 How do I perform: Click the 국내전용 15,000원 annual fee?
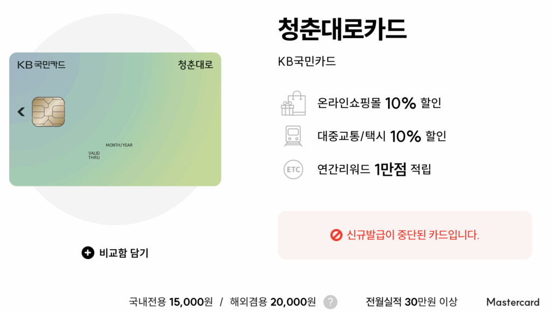pos(171,302)
